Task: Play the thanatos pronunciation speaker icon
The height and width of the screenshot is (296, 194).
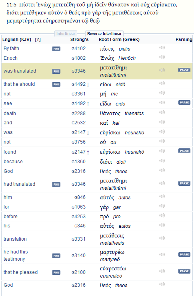Action: pos(162,113)
